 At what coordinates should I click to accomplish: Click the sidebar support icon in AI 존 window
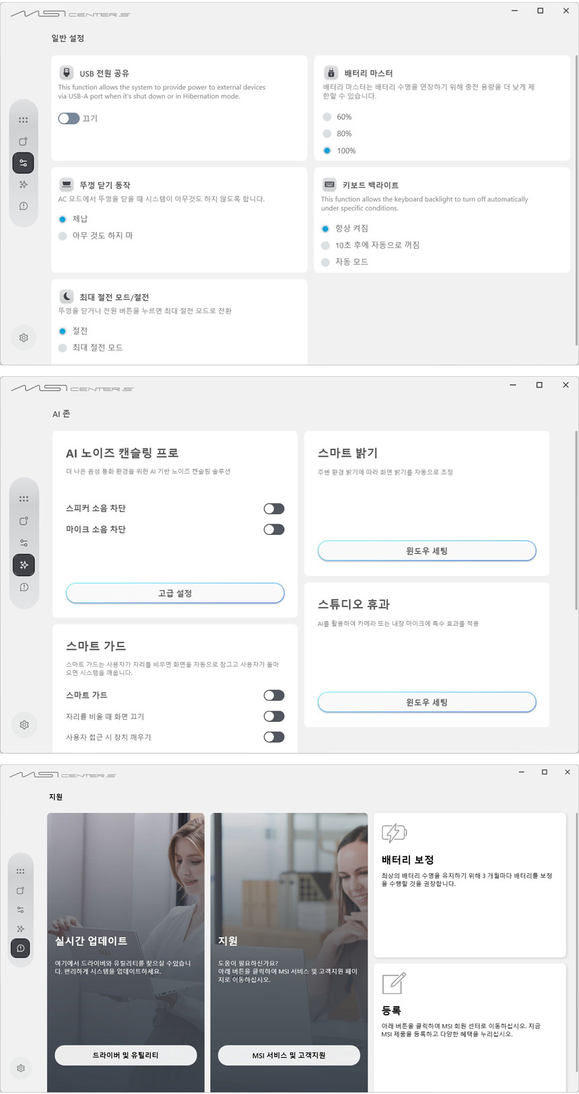[x=24, y=587]
